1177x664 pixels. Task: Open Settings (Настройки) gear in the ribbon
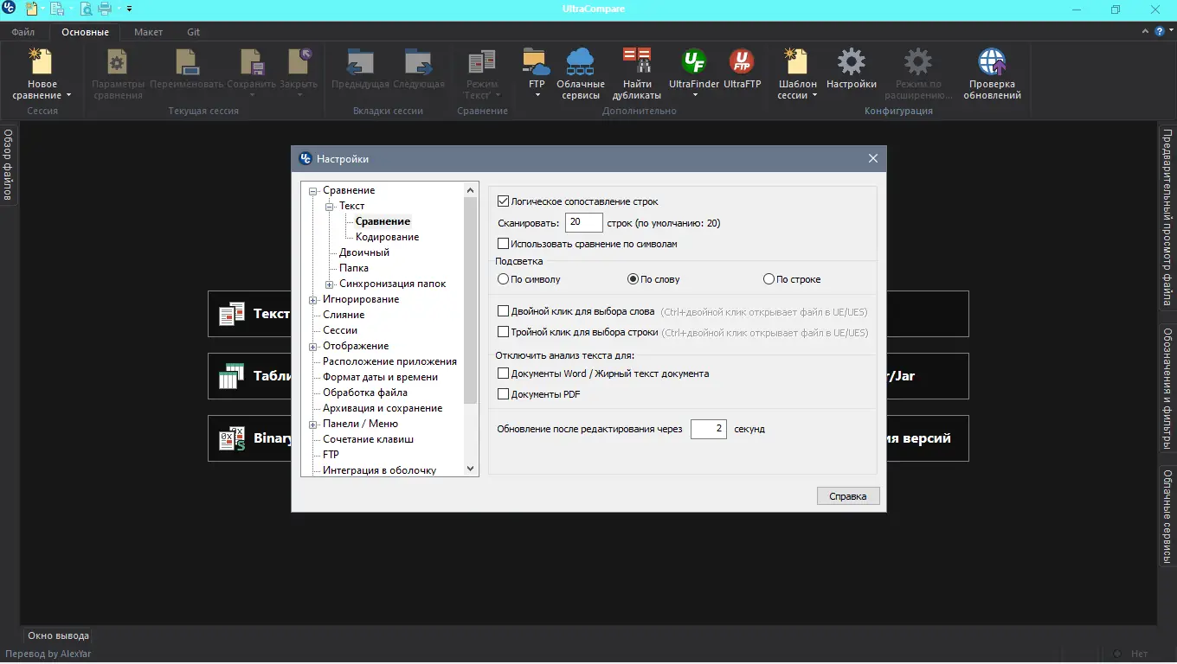coord(852,62)
